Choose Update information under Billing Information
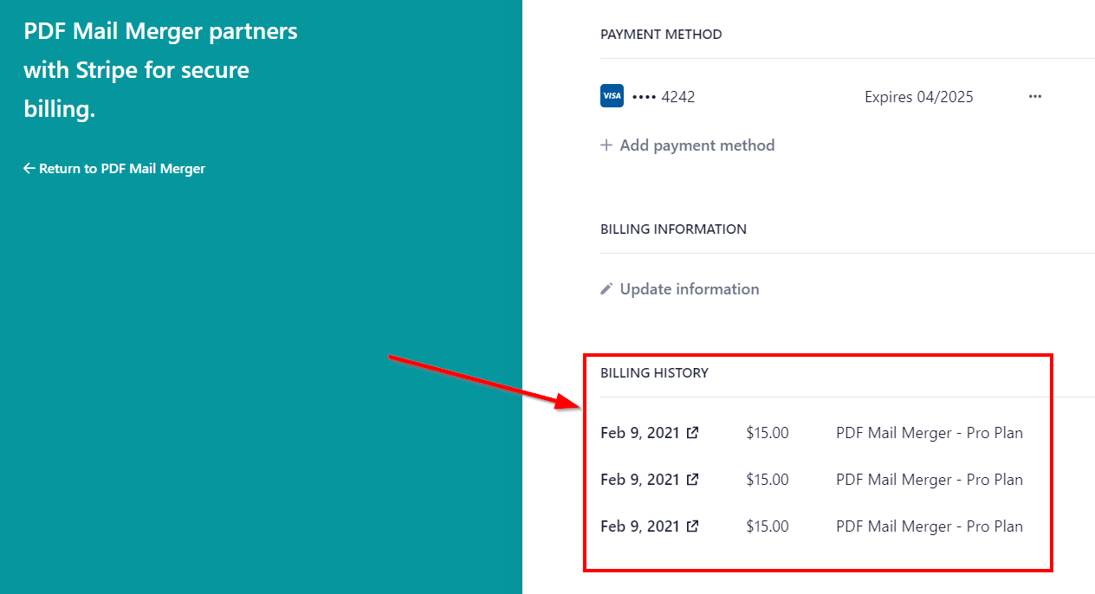The height and width of the screenshot is (594, 1095). point(689,289)
